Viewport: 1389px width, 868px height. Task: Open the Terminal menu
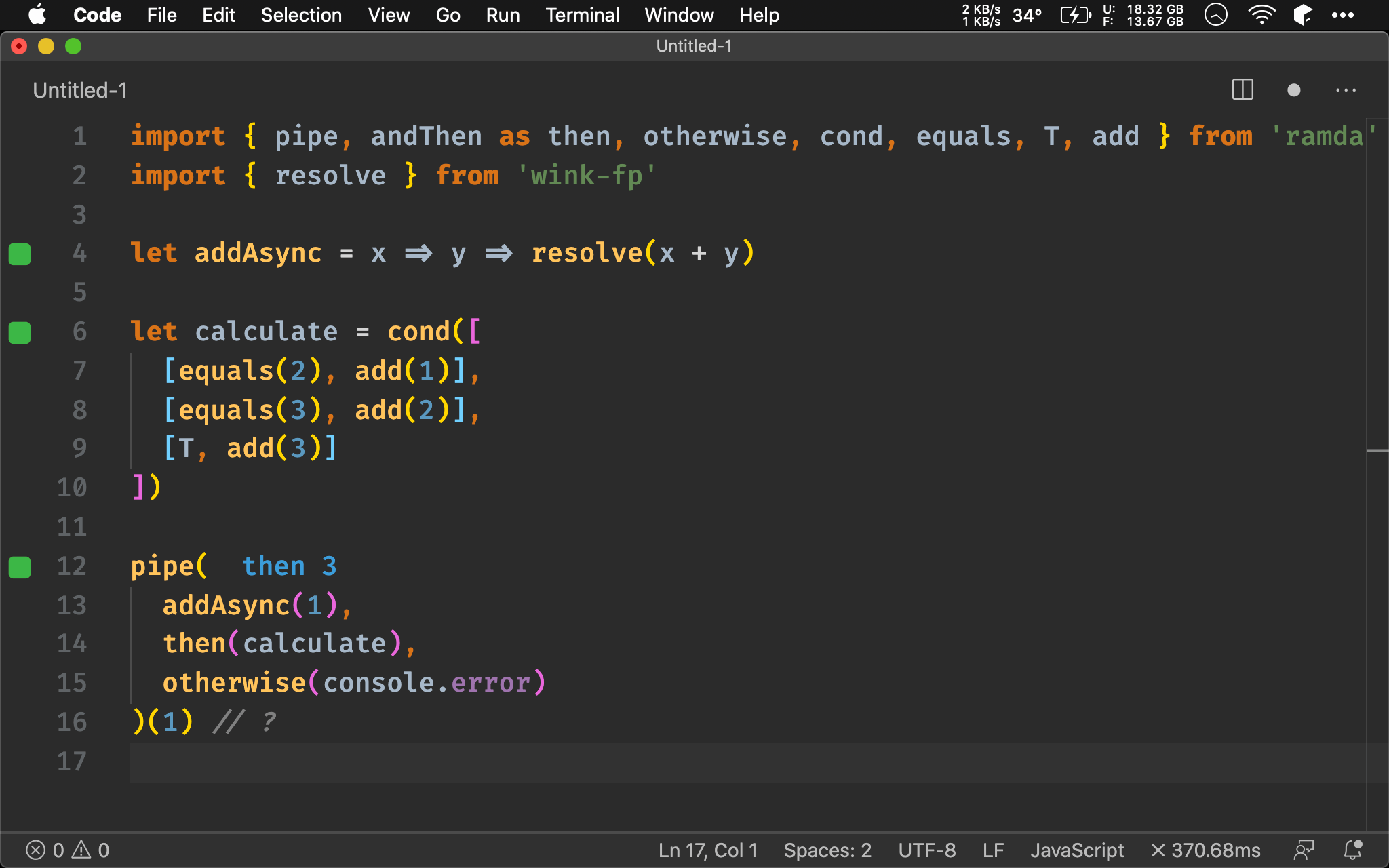[x=580, y=14]
